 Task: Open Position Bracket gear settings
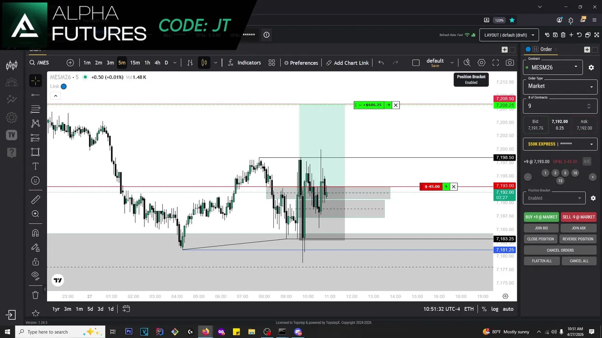pyautogui.click(x=593, y=198)
